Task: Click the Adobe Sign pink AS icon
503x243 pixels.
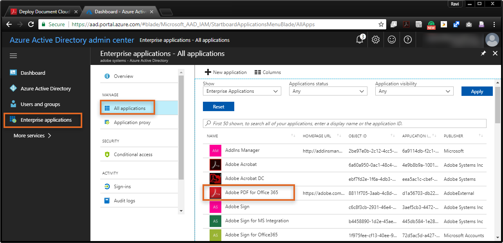Action: (x=215, y=207)
